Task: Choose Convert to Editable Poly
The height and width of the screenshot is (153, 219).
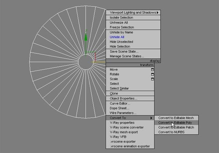Action: coord(175,123)
